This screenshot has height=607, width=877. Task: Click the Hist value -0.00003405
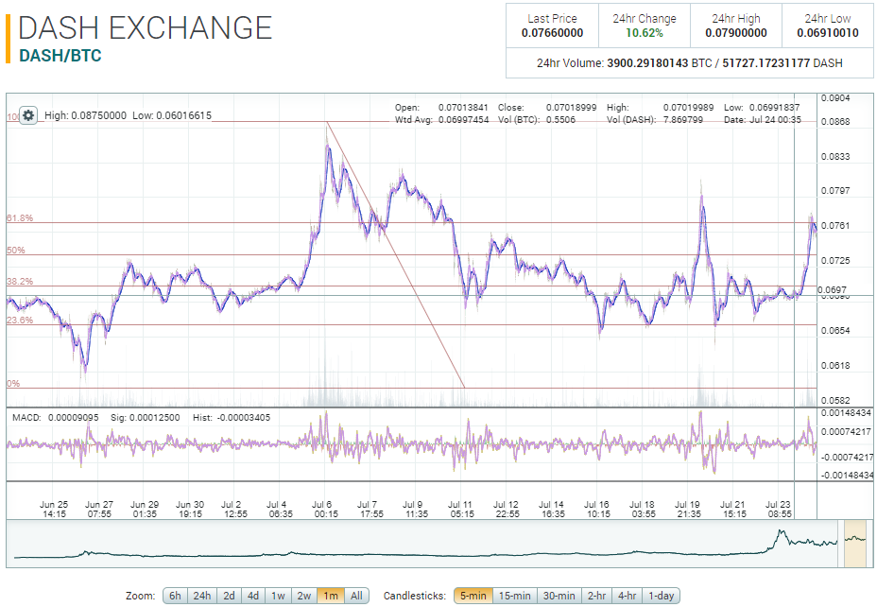243,417
